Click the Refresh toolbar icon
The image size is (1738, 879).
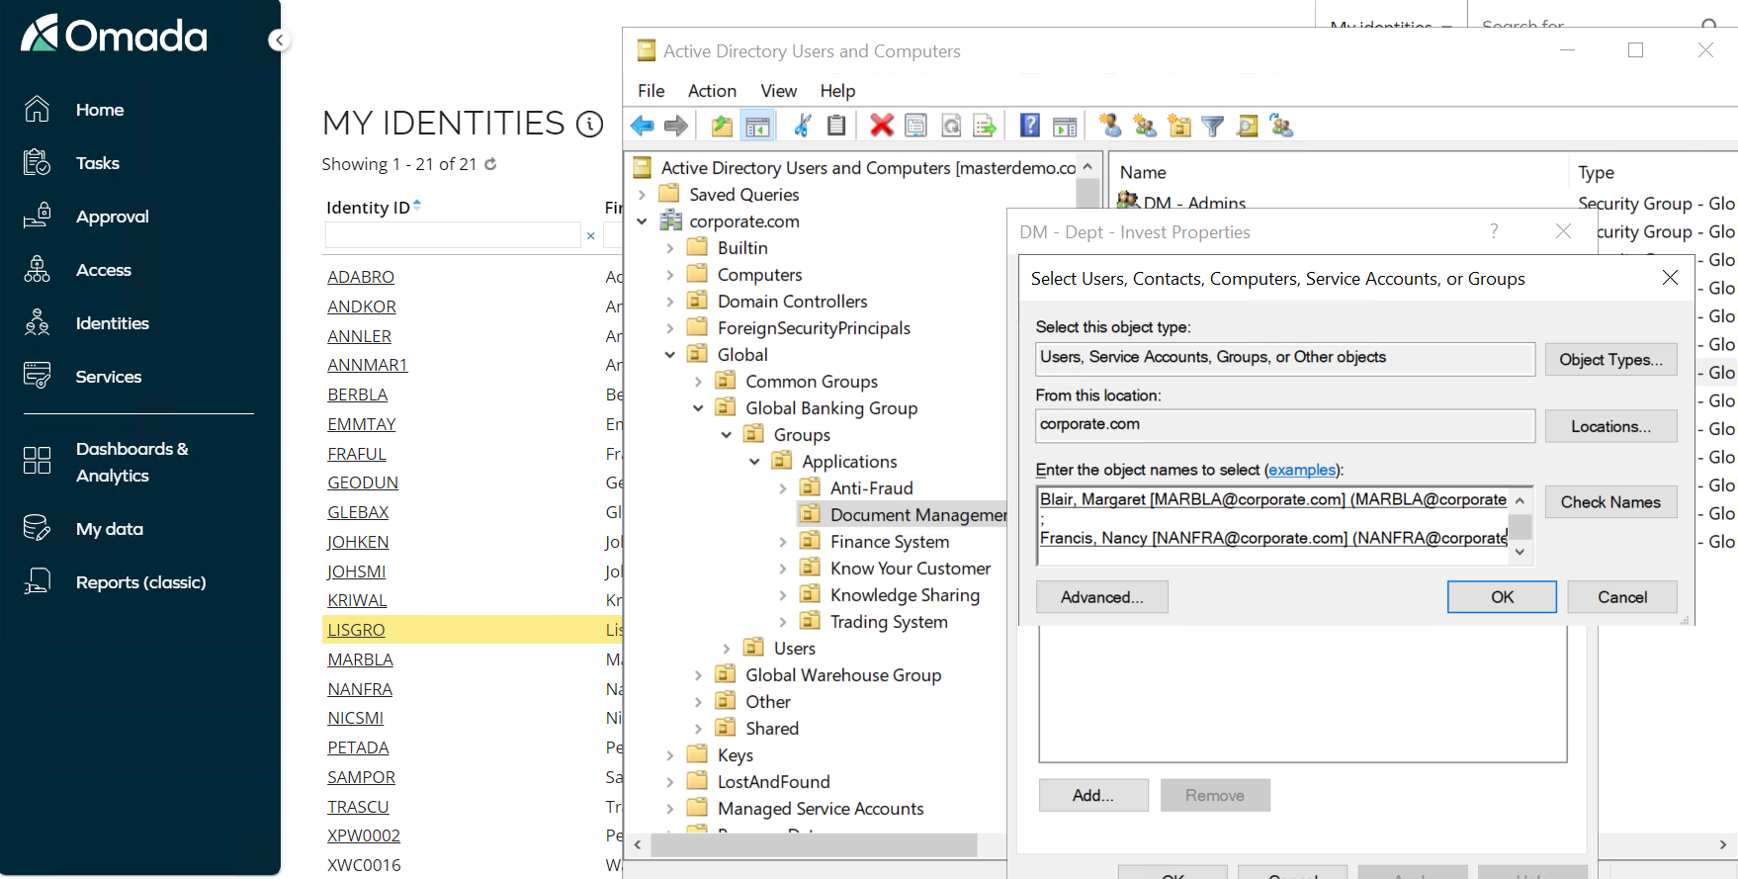(951, 126)
